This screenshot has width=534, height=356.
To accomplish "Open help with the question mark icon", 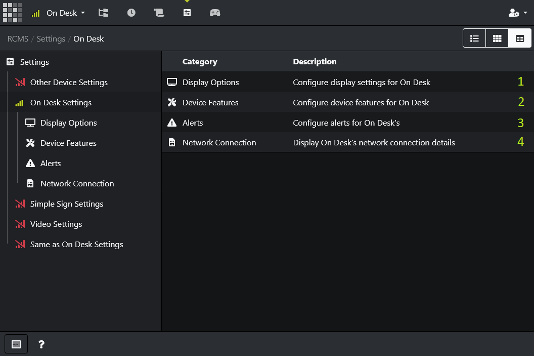I will click(x=41, y=344).
